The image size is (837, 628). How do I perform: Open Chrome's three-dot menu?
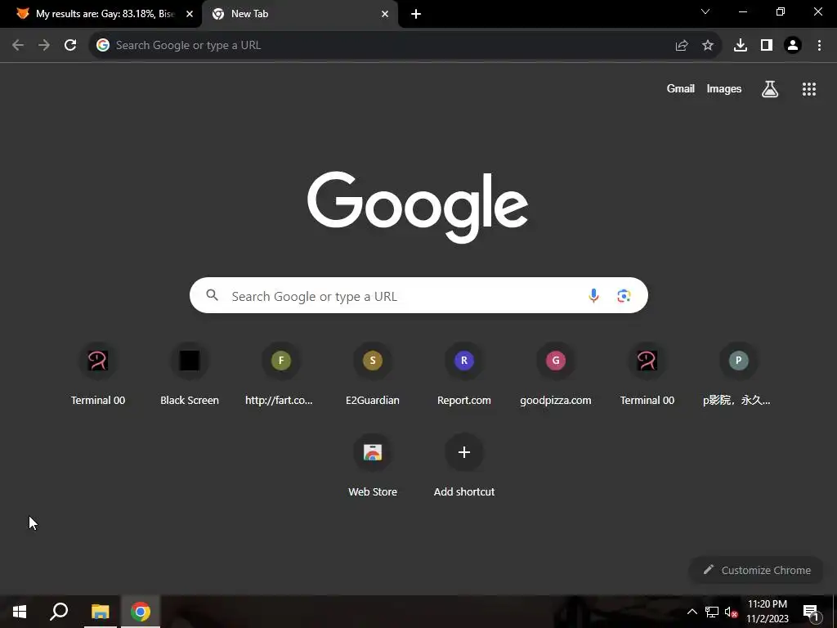(819, 46)
